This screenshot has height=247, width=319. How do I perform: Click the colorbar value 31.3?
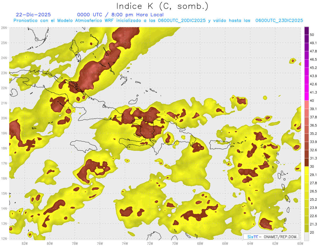(313, 158)
